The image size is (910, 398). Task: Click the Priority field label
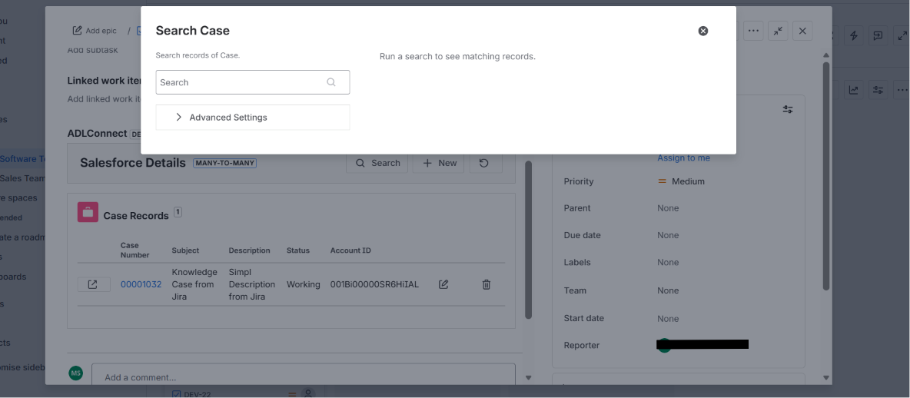tap(579, 181)
